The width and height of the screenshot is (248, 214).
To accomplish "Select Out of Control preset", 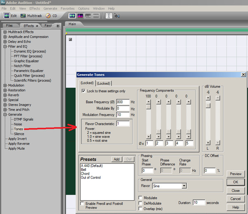I will pyautogui.click(x=91, y=178).
